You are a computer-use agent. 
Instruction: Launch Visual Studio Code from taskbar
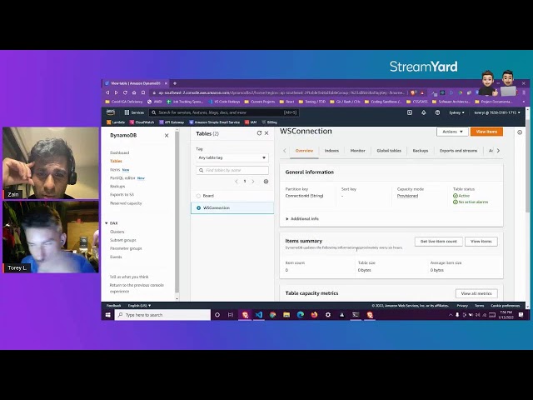[x=259, y=315]
